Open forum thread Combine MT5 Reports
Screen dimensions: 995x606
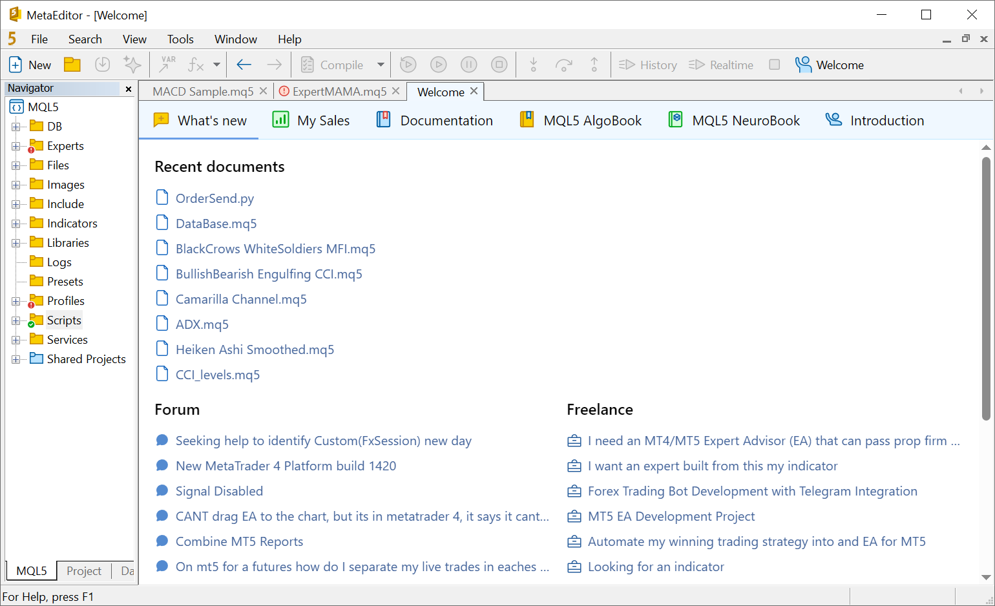click(x=238, y=541)
